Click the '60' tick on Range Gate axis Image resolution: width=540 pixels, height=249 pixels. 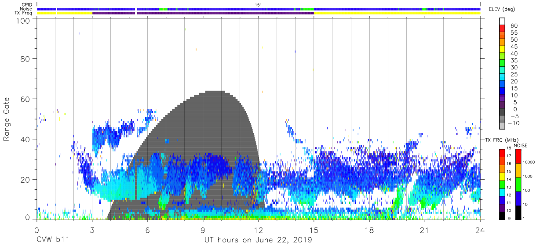(x=25, y=99)
